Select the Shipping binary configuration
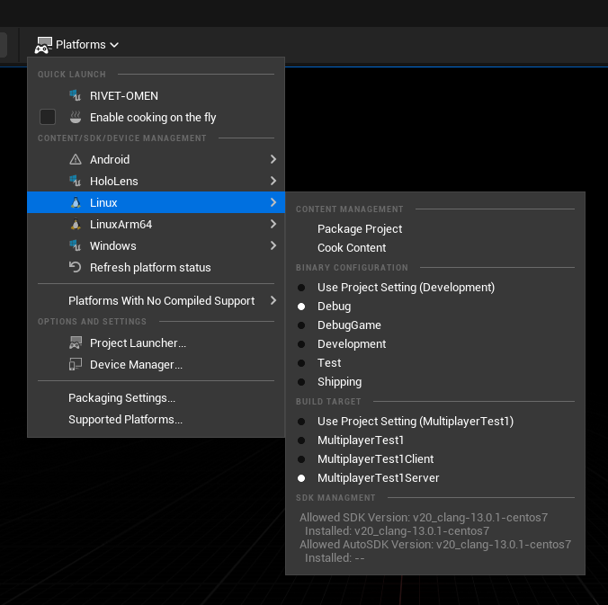Image resolution: width=608 pixels, height=605 pixels. click(339, 382)
